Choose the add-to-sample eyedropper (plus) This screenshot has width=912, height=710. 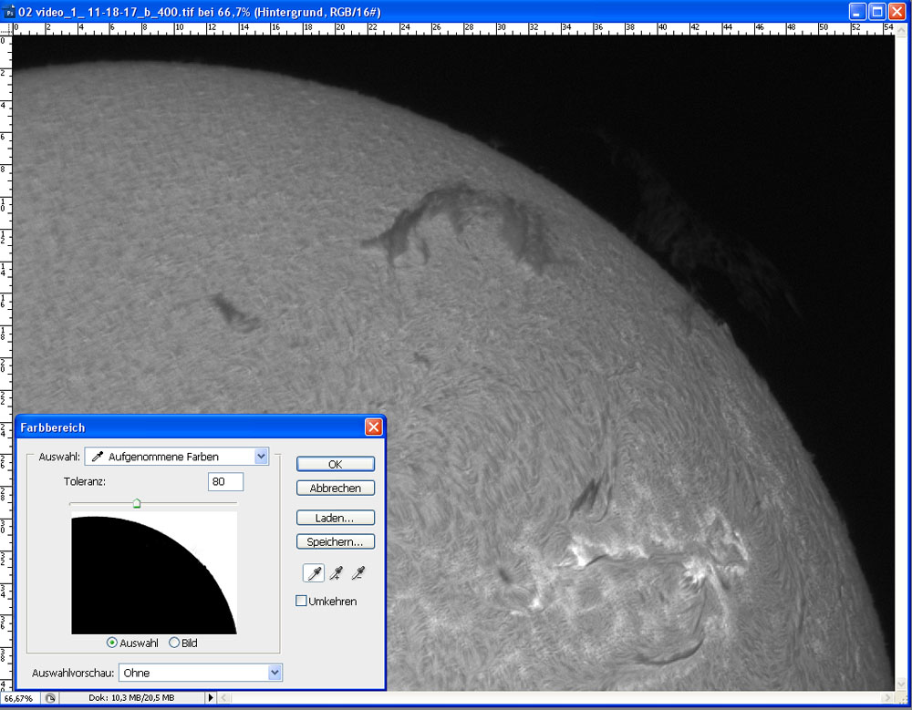[x=337, y=574]
